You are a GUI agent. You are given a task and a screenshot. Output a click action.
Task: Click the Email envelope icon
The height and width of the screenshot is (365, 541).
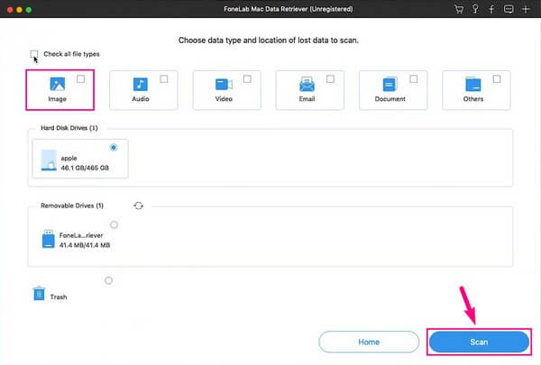(x=307, y=84)
